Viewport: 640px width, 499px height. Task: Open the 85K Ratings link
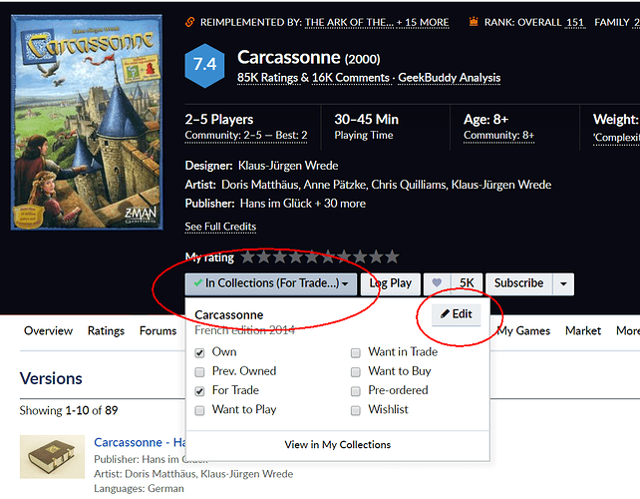[x=268, y=78]
